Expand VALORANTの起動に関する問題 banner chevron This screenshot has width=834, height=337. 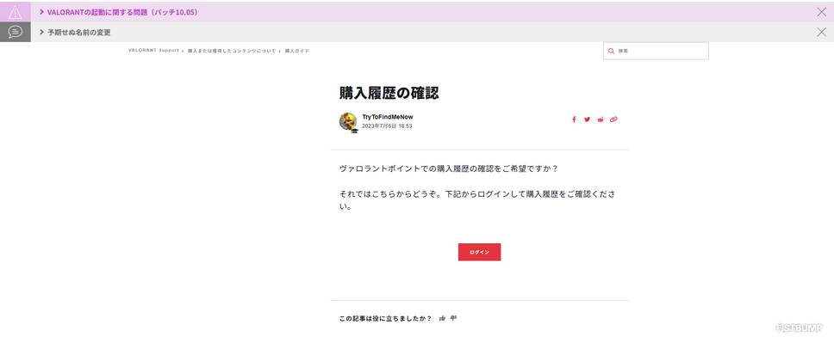coord(41,12)
